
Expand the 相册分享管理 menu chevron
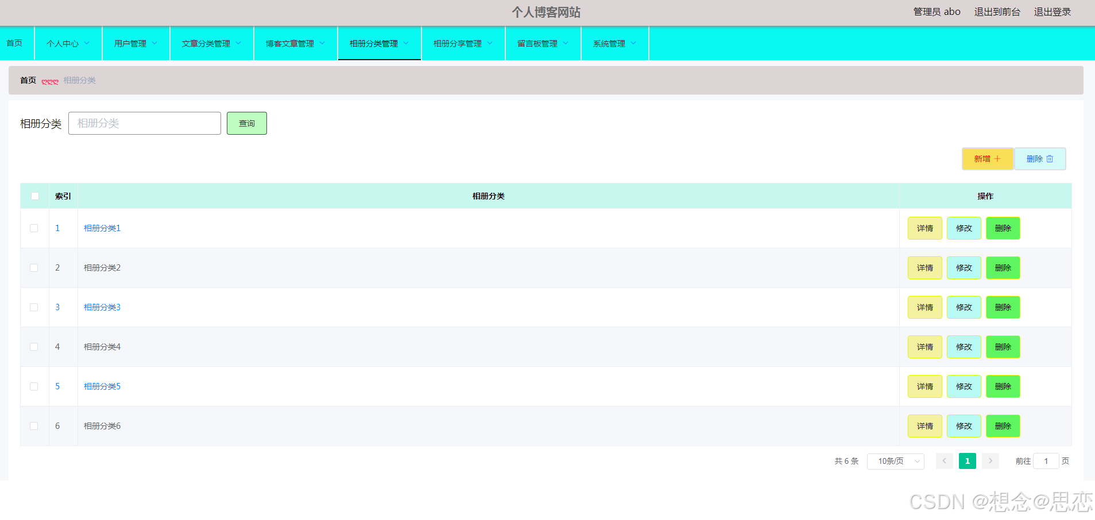490,43
